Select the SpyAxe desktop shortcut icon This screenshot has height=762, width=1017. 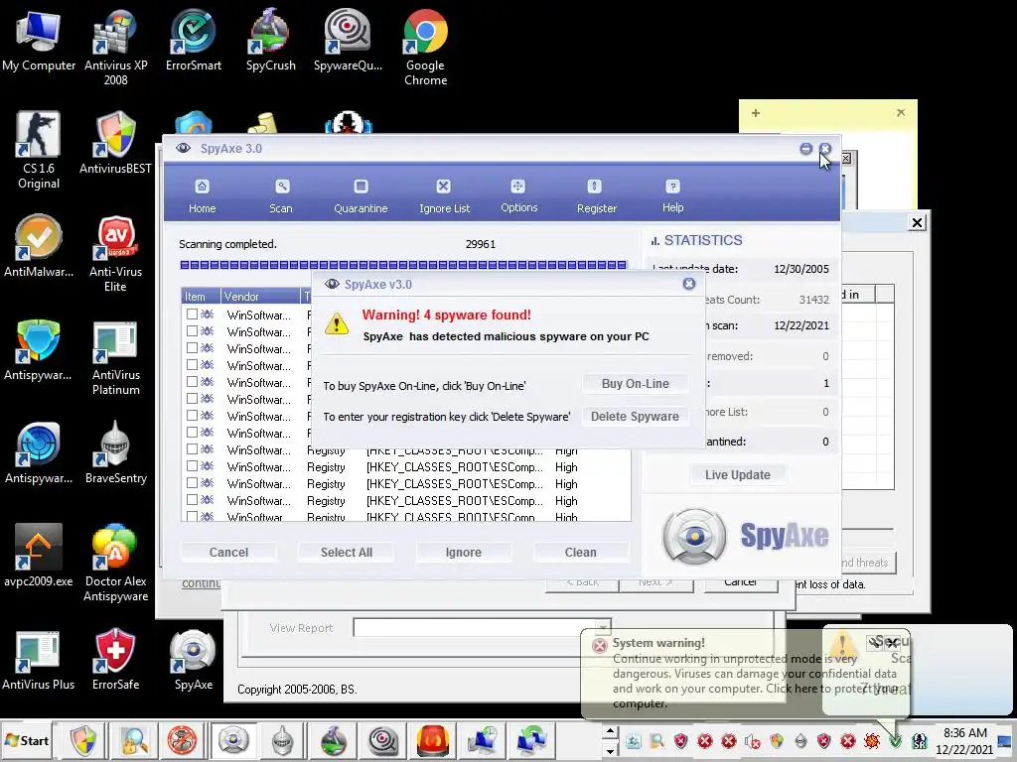tap(194, 660)
